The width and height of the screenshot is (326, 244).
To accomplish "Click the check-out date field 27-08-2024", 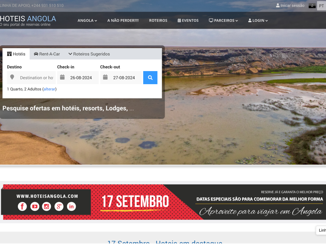I will (121, 78).
